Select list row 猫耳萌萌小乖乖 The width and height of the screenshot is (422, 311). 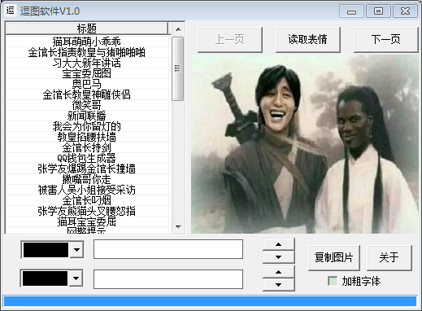point(87,42)
